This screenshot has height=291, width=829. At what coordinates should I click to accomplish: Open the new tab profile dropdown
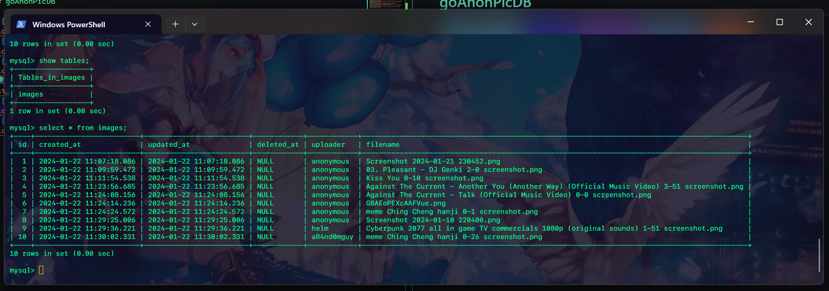(x=195, y=24)
